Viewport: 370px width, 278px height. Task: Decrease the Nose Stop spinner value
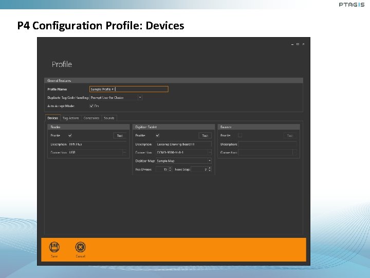[210, 171]
